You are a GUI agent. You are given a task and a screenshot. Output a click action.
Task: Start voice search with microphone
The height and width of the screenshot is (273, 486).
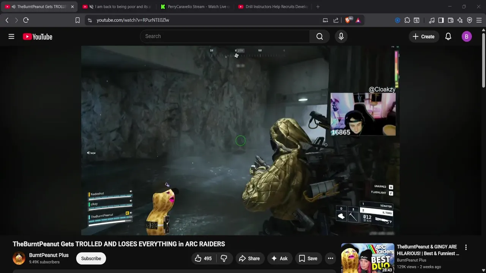(x=341, y=36)
